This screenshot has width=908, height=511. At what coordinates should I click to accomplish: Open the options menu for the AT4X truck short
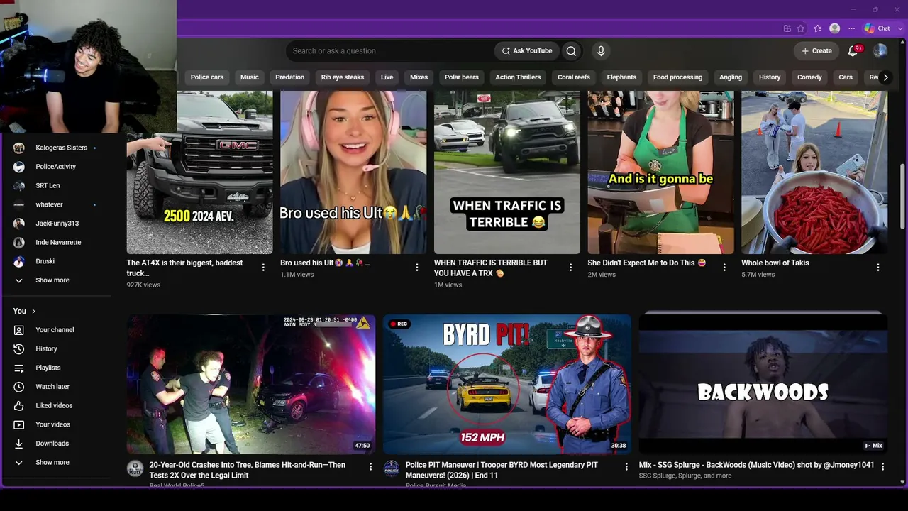263,268
